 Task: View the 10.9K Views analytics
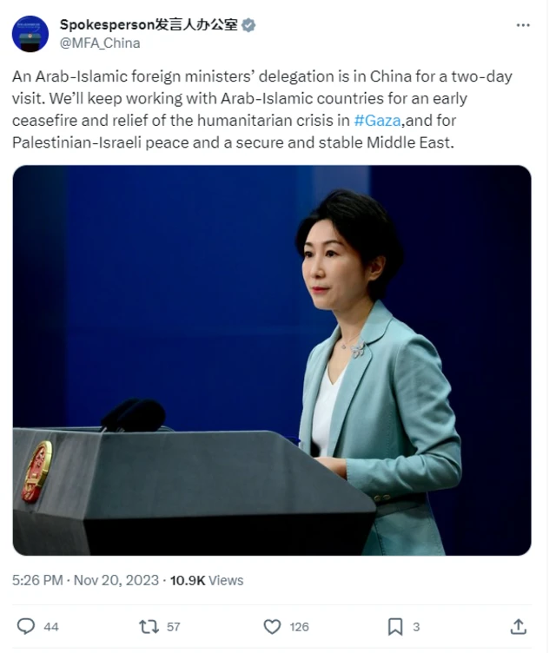pyautogui.click(x=207, y=580)
